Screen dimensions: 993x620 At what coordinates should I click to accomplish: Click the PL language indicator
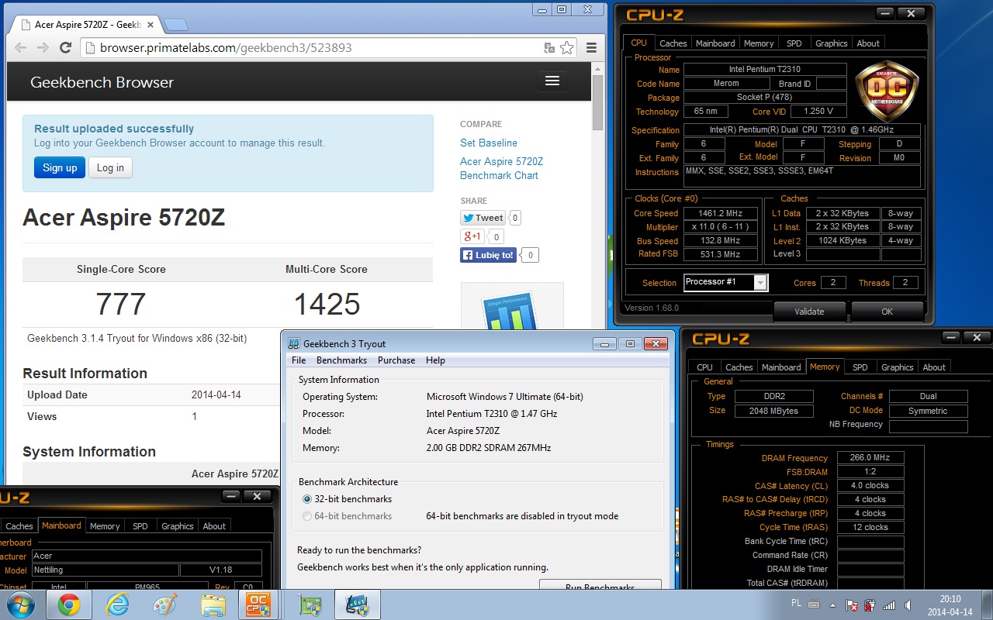coord(796,602)
